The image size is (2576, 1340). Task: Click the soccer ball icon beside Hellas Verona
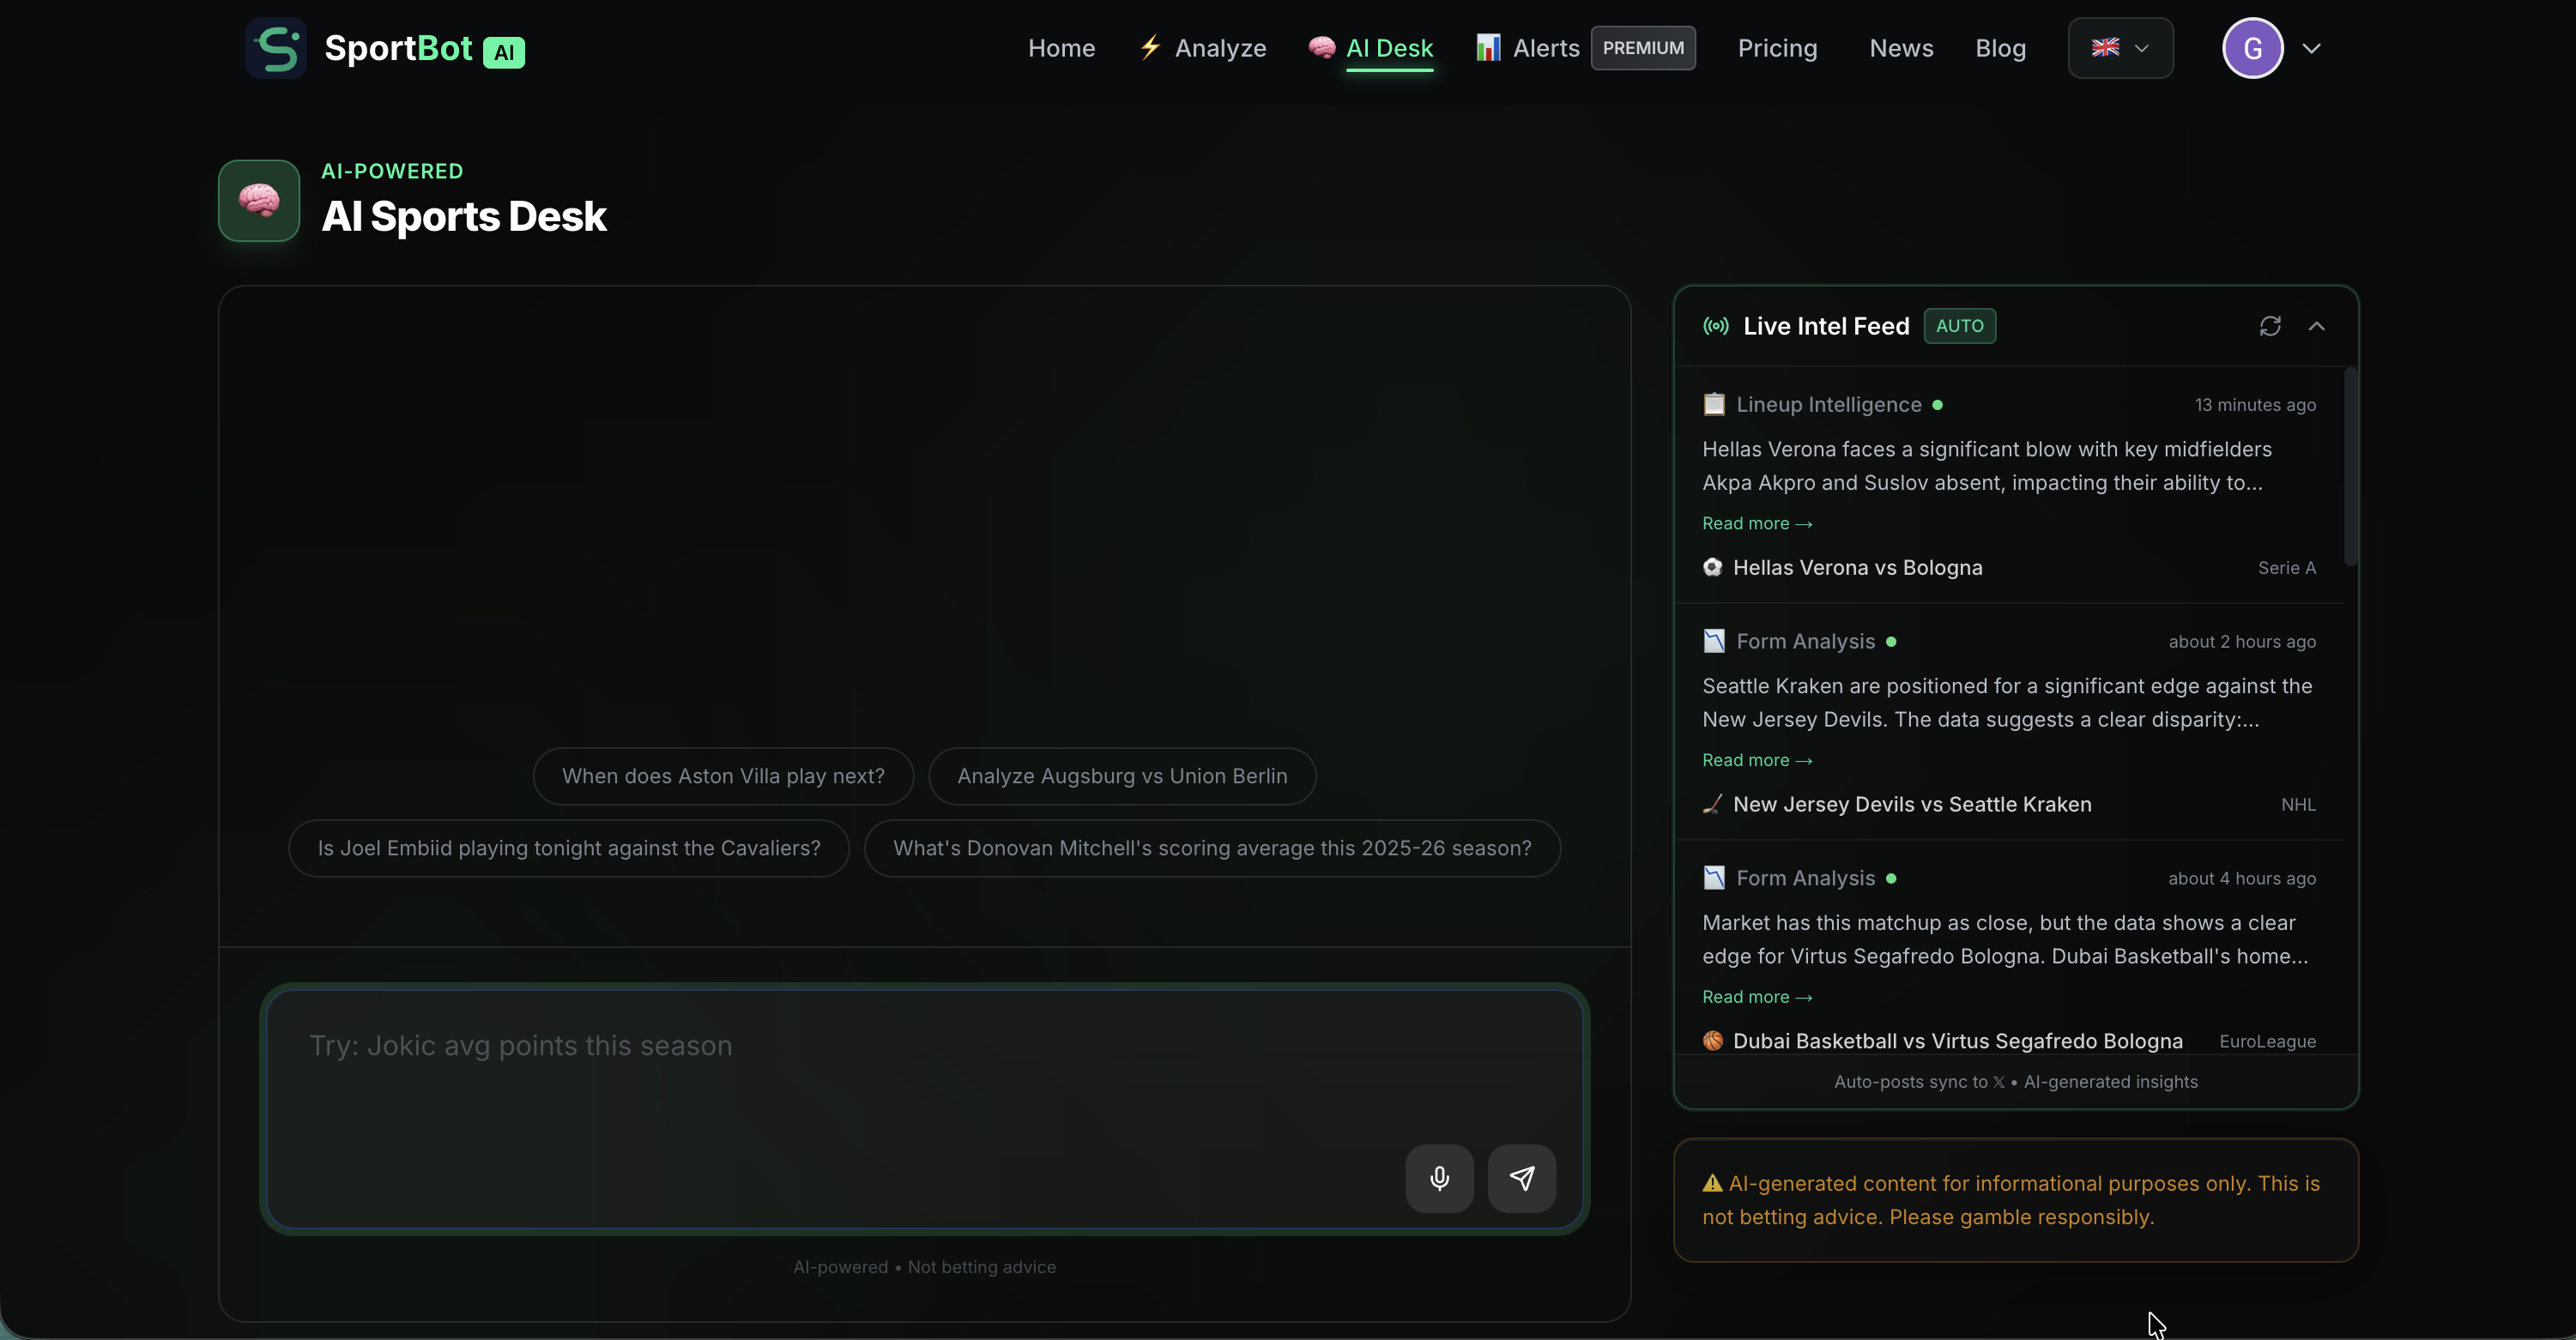[1712, 567]
